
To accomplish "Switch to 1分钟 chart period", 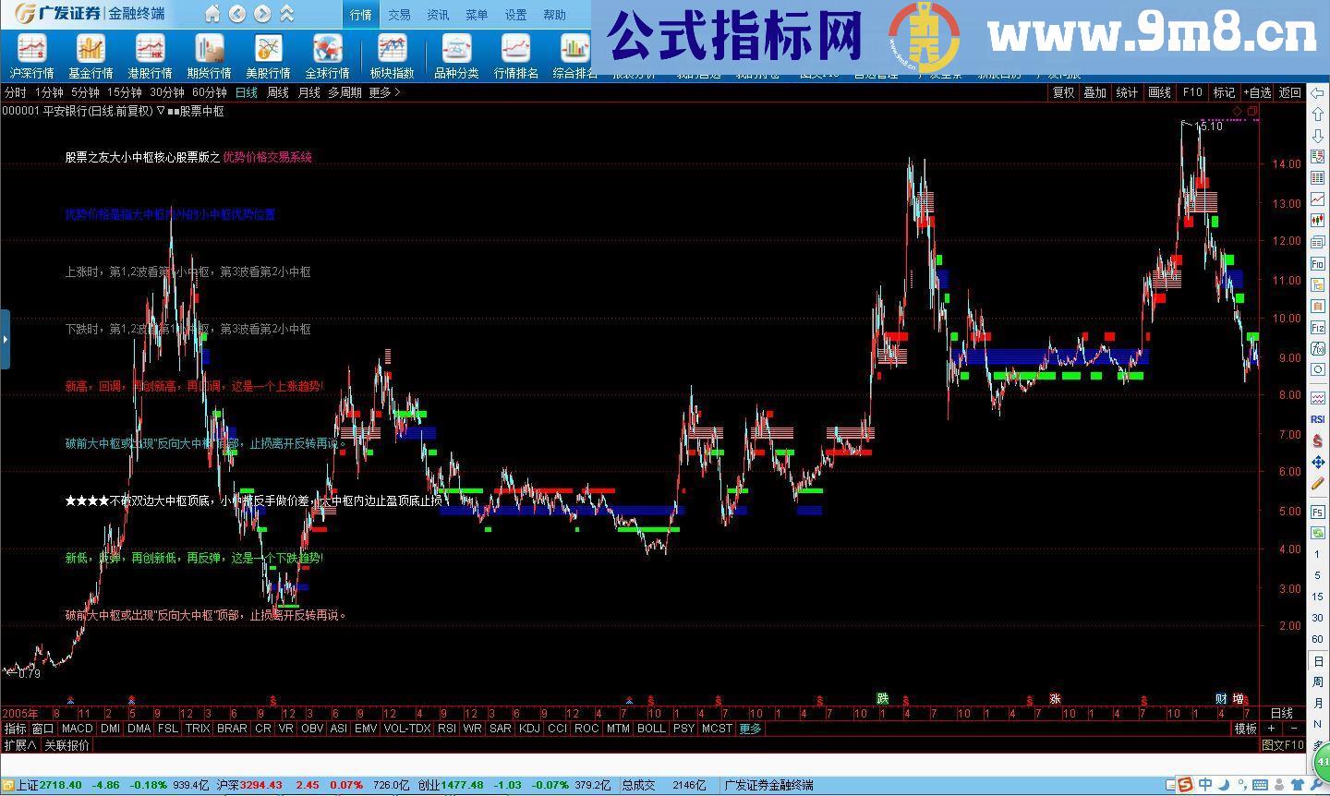I will (x=49, y=92).
